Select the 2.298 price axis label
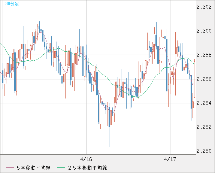 pyautogui.click(x=204, y=55)
